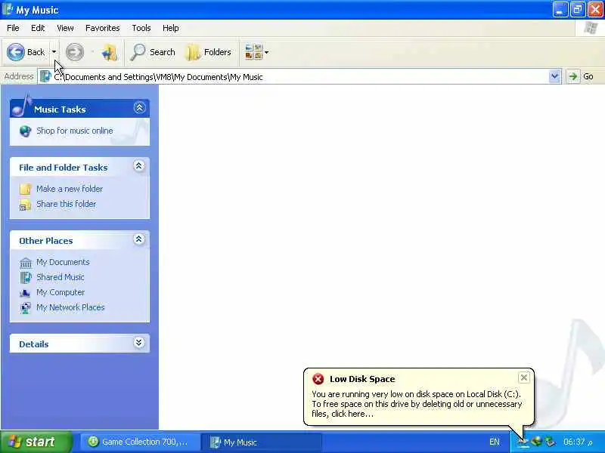Screen dimensions: 605x453
Task: Click the My Computer icon in sidebar
Action: (25, 293)
